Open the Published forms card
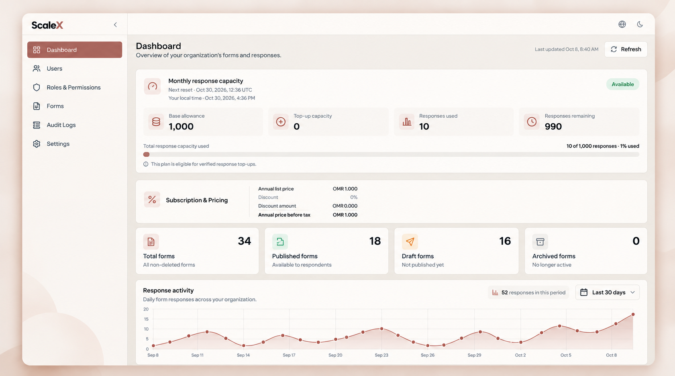 tap(326, 251)
